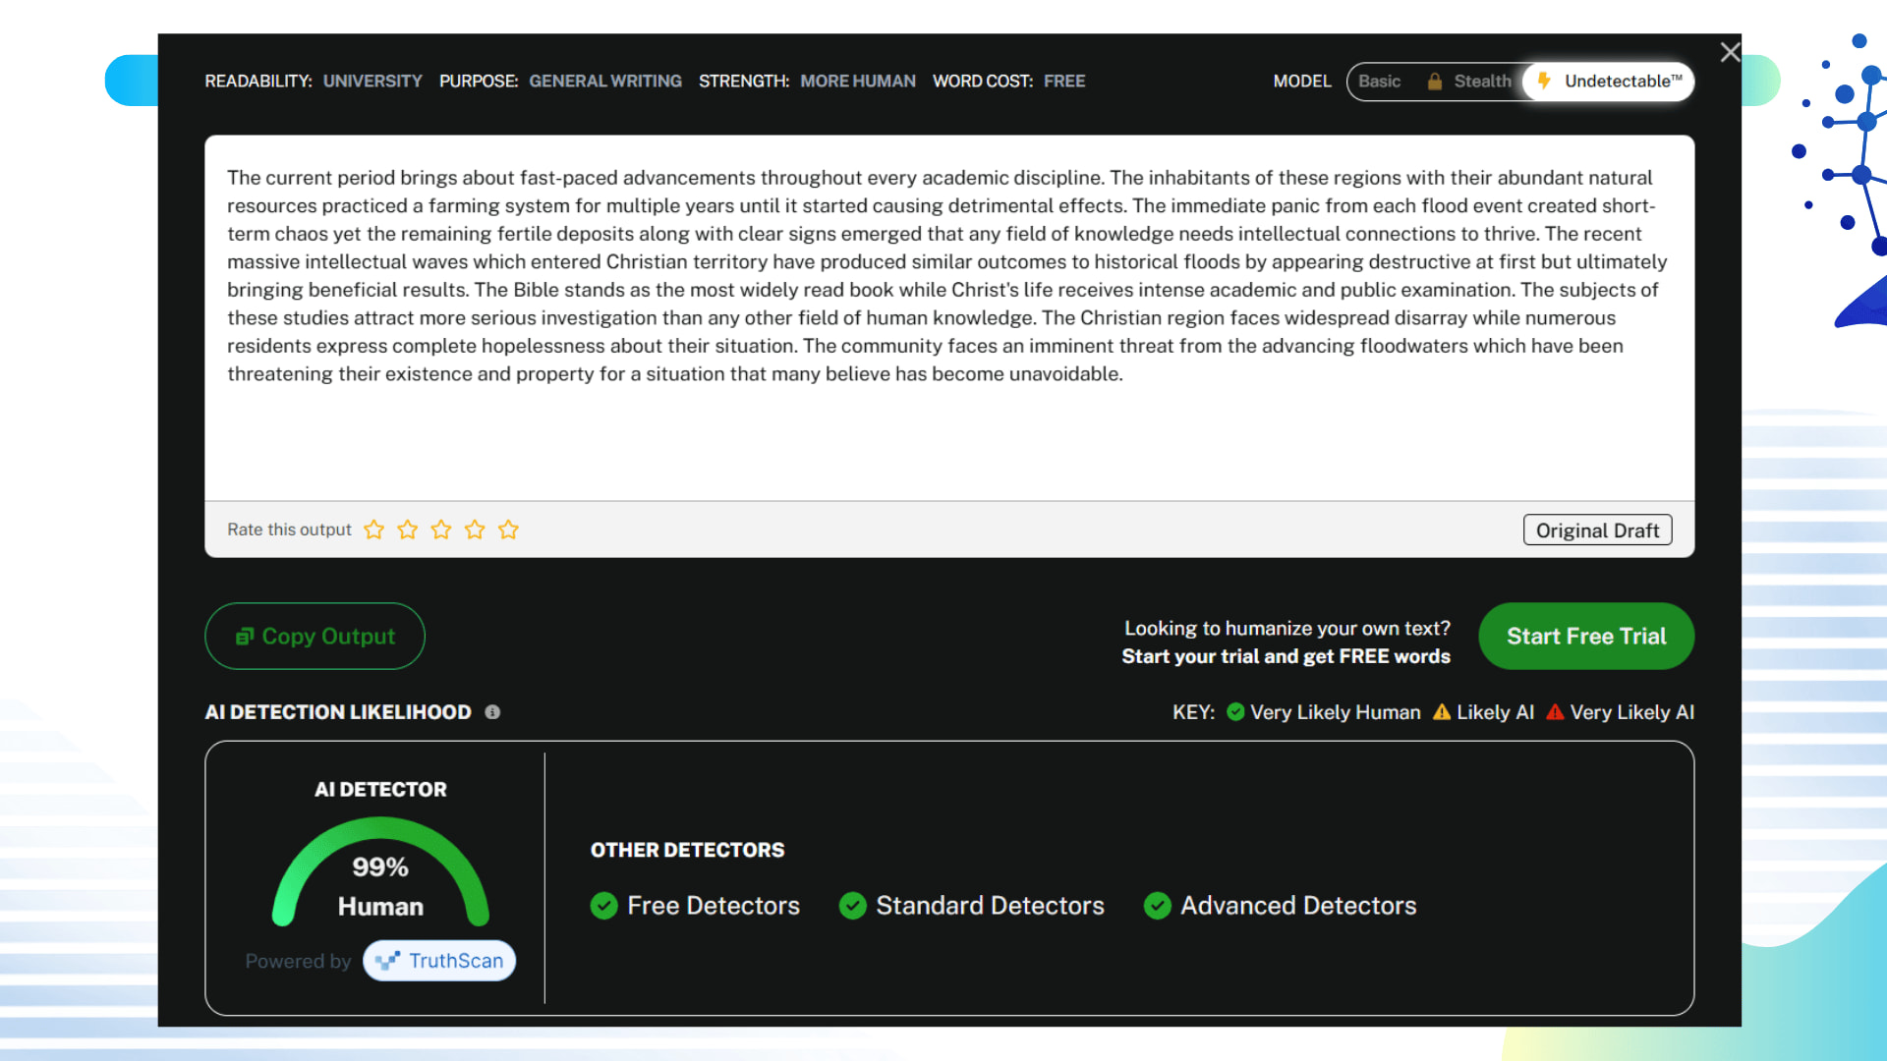
Task: Close the output dialog with X
Action: pos(1730,52)
